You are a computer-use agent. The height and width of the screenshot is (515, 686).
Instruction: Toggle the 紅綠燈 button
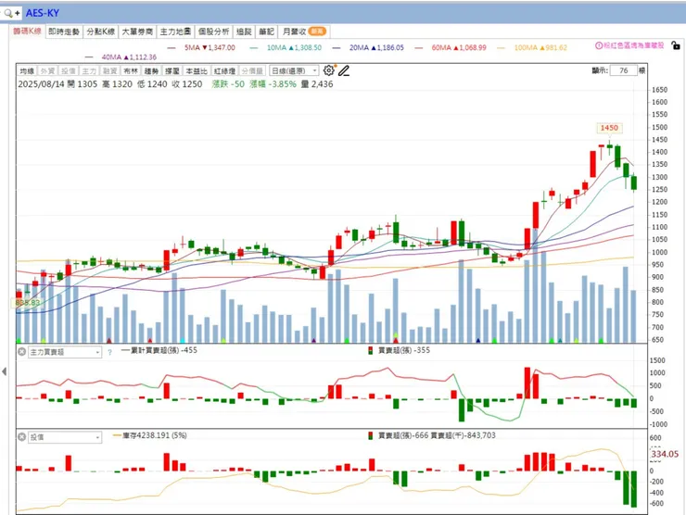pyautogui.click(x=224, y=70)
